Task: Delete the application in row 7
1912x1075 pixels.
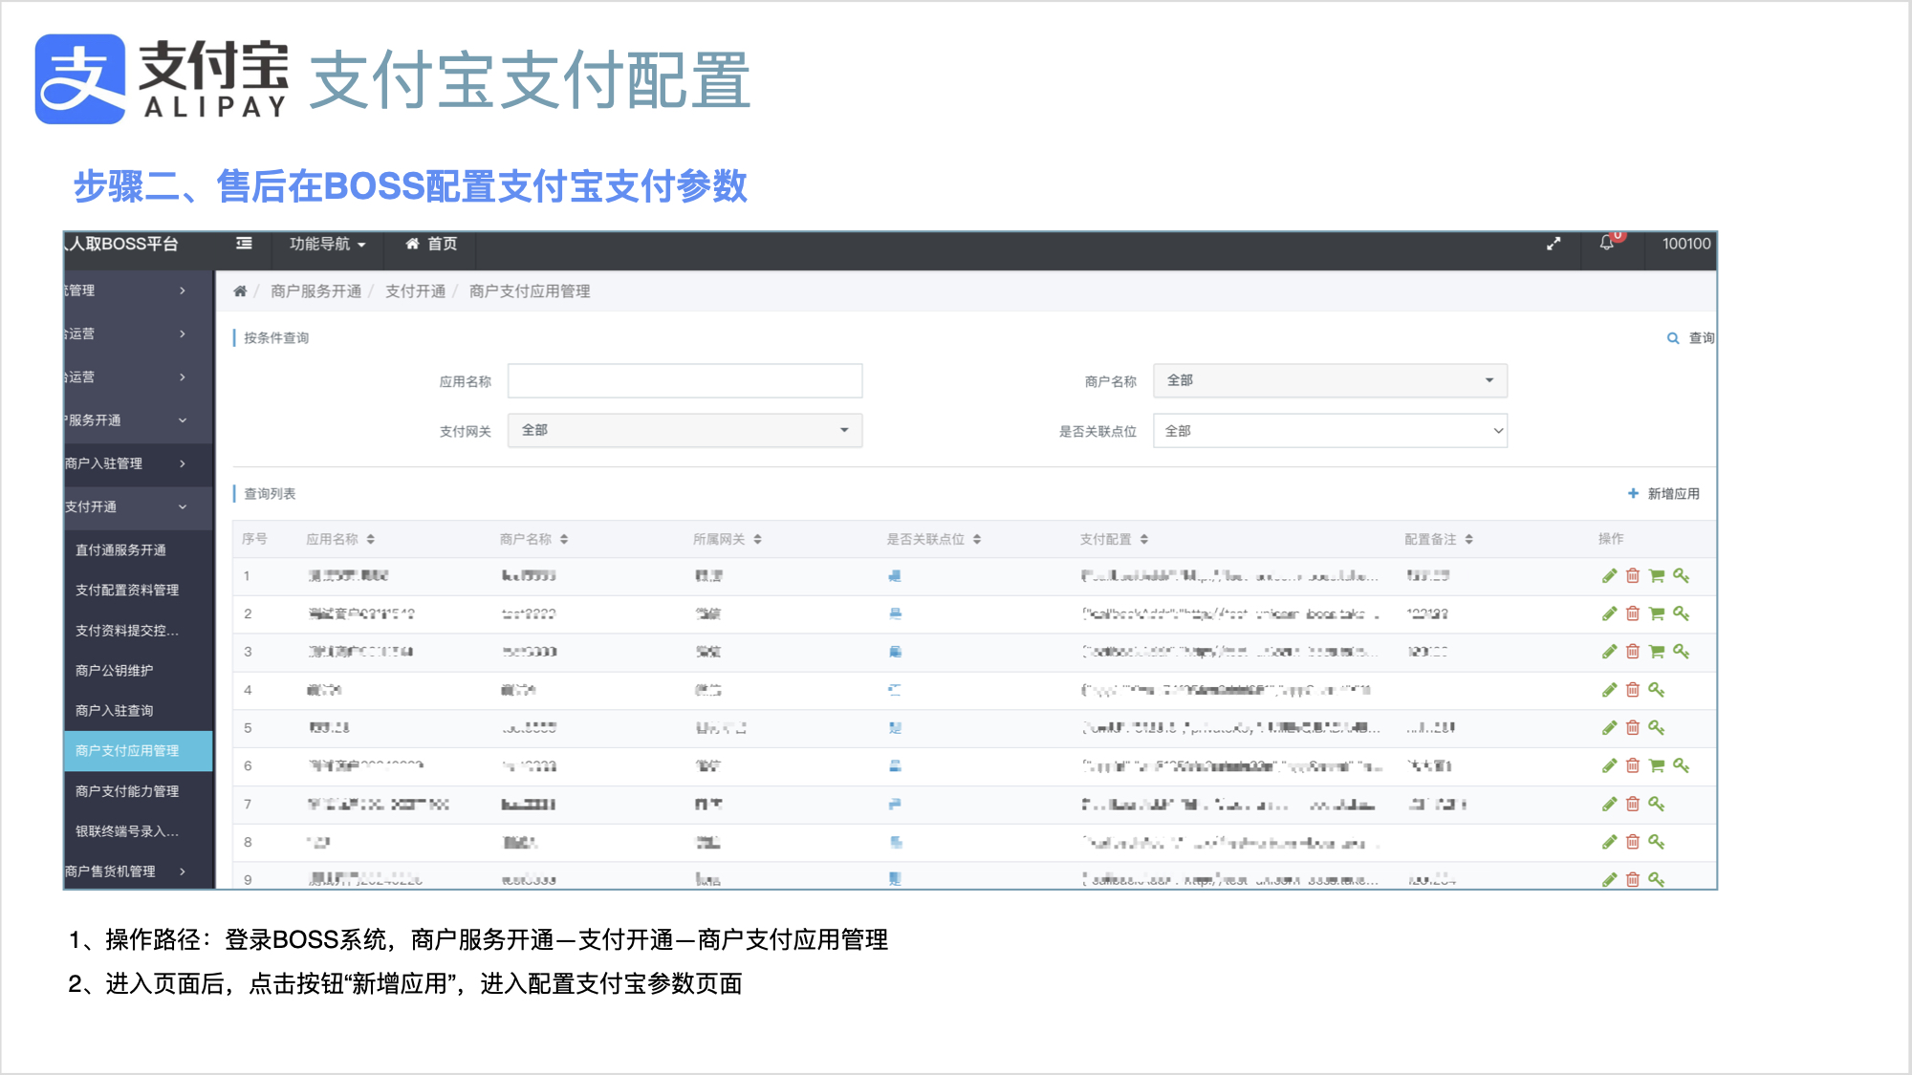Action: (1633, 804)
